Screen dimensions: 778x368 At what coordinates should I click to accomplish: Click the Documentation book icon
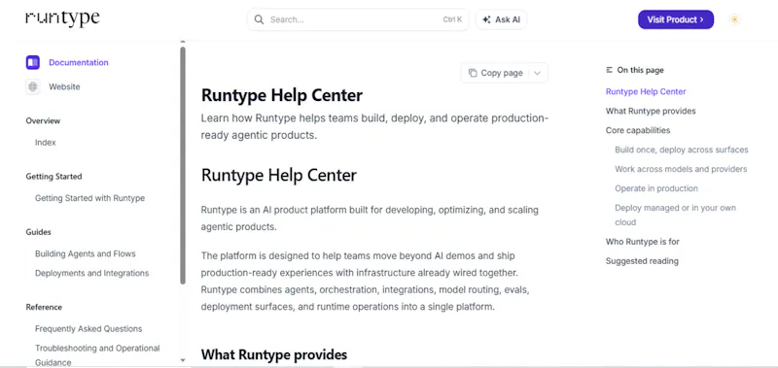[33, 62]
